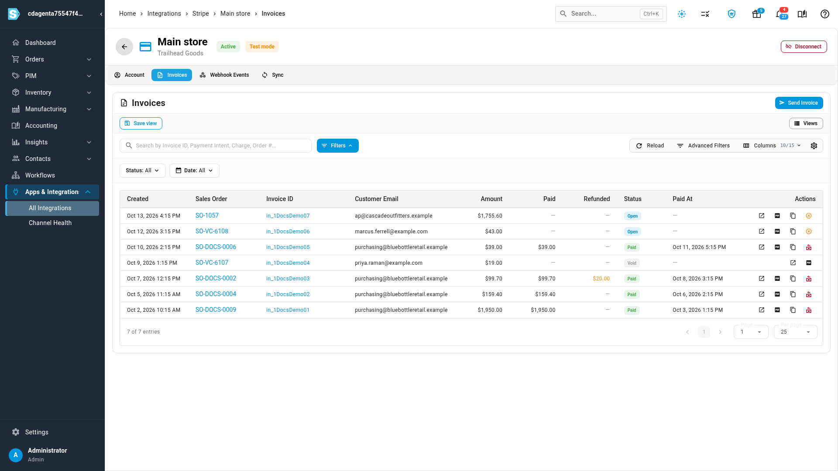Collapse the Apps & Integrations section
This screenshot has width=838, height=471.
[x=52, y=192]
